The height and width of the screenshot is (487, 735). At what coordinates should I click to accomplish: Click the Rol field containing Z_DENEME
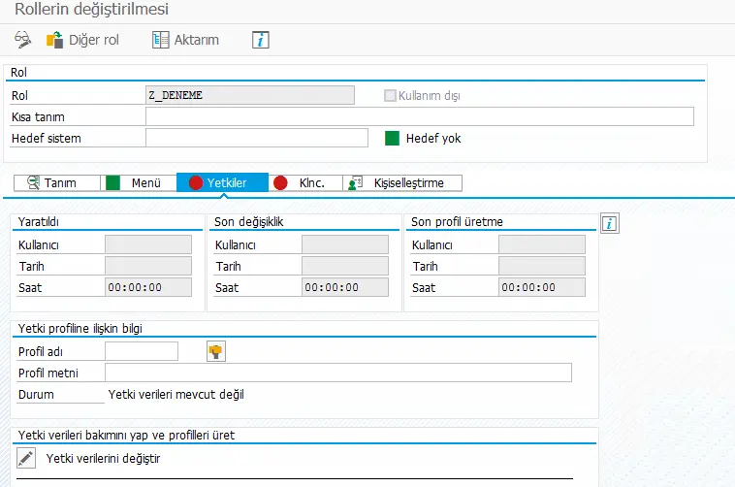249,95
